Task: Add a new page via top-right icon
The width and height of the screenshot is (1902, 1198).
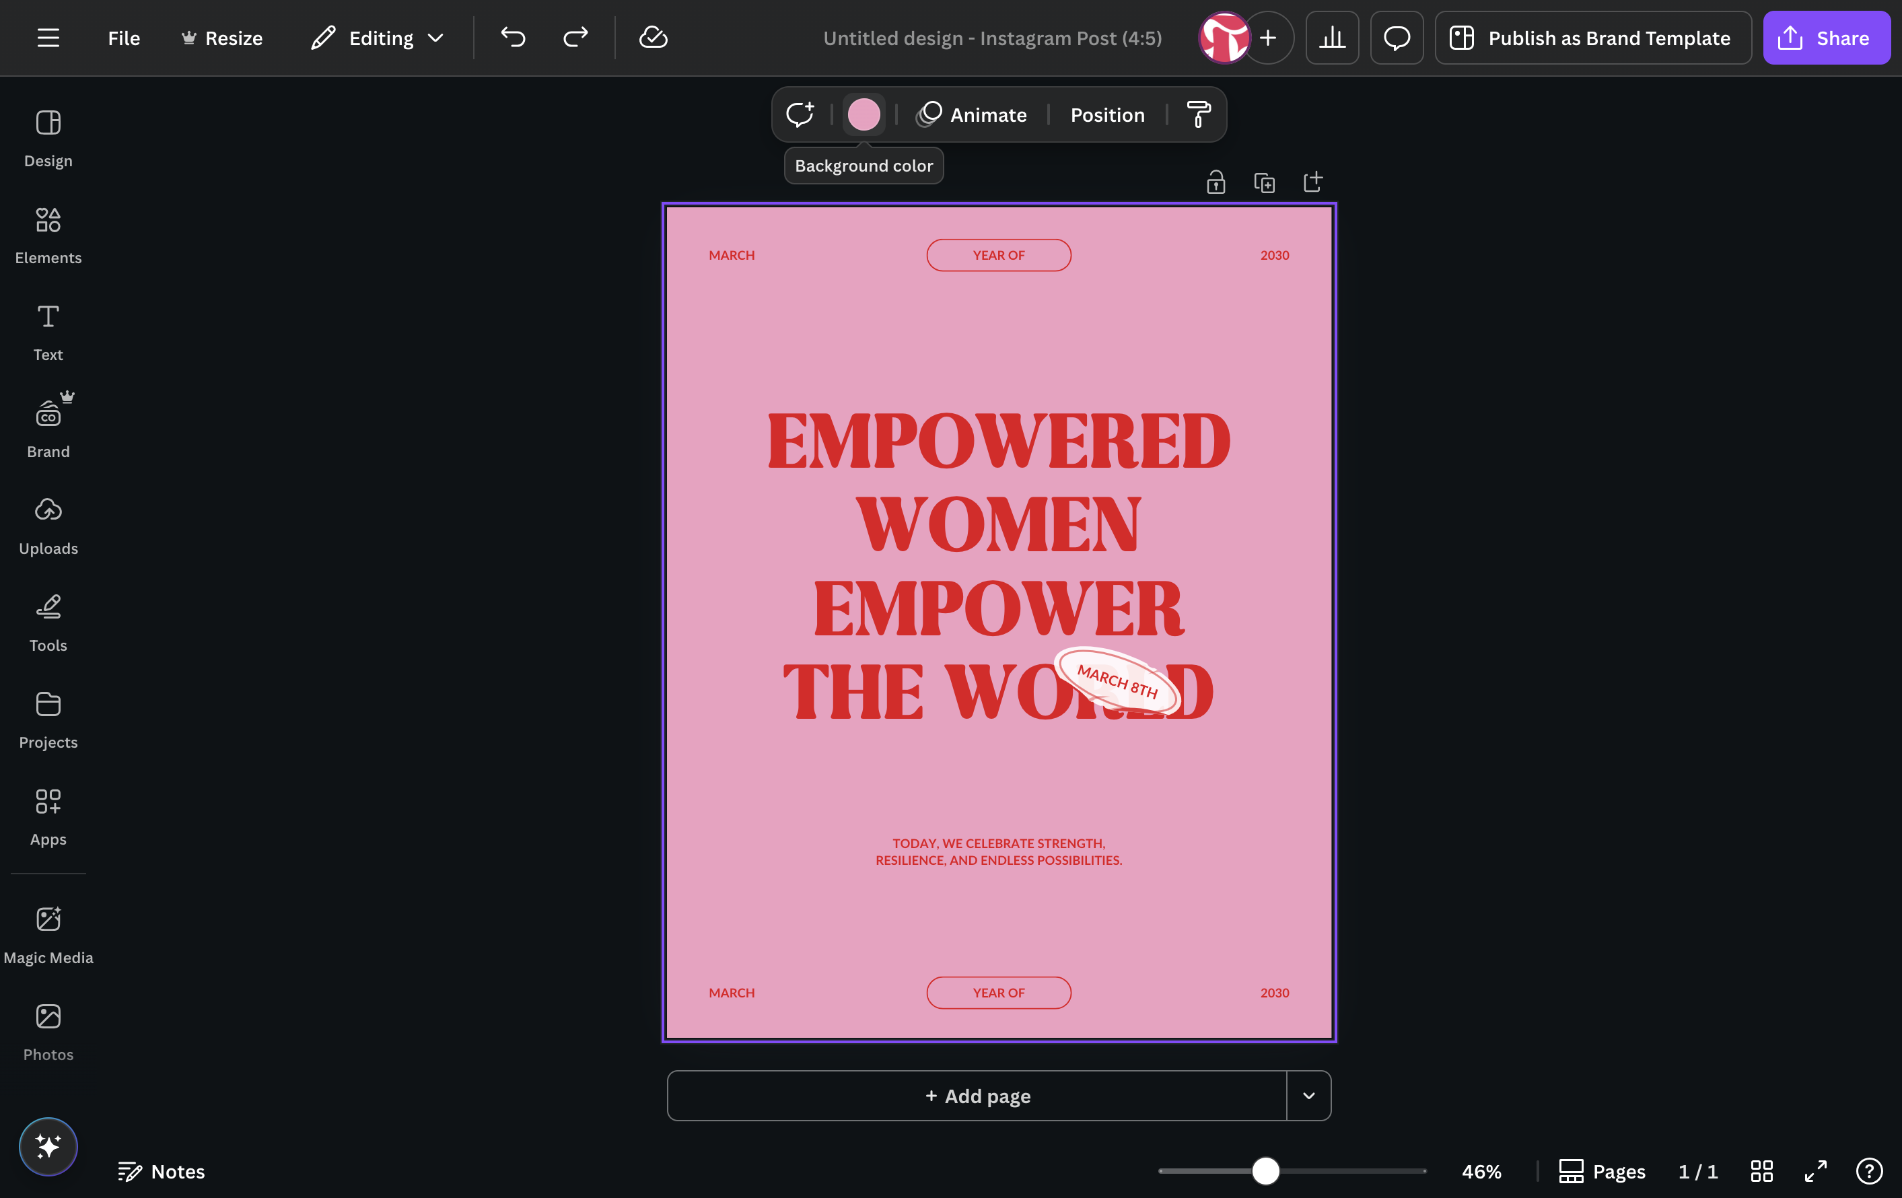Action: [x=1313, y=182]
